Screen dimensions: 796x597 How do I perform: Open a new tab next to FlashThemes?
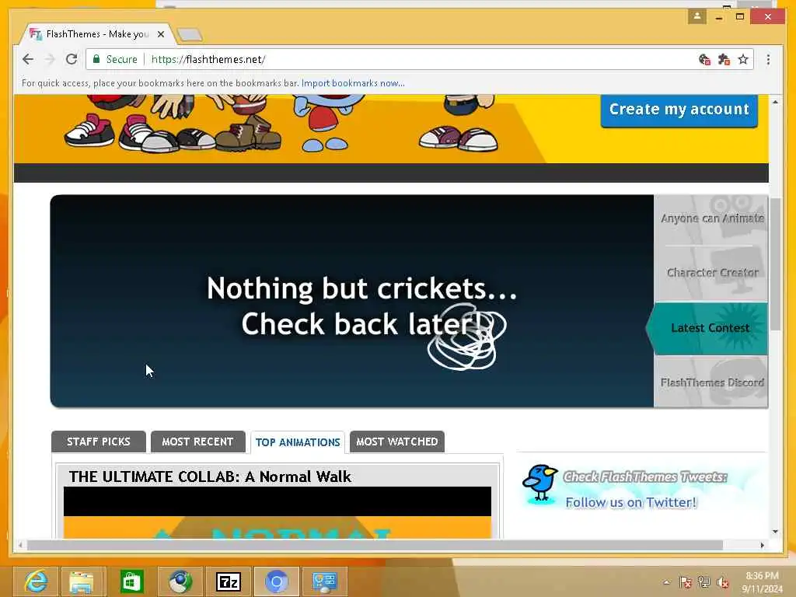[x=190, y=34]
